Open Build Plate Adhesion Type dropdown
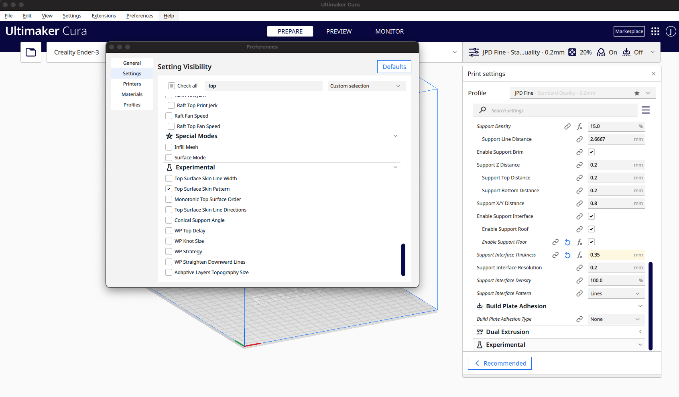679x397 pixels. pyautogui.click(x=616, y=319)
